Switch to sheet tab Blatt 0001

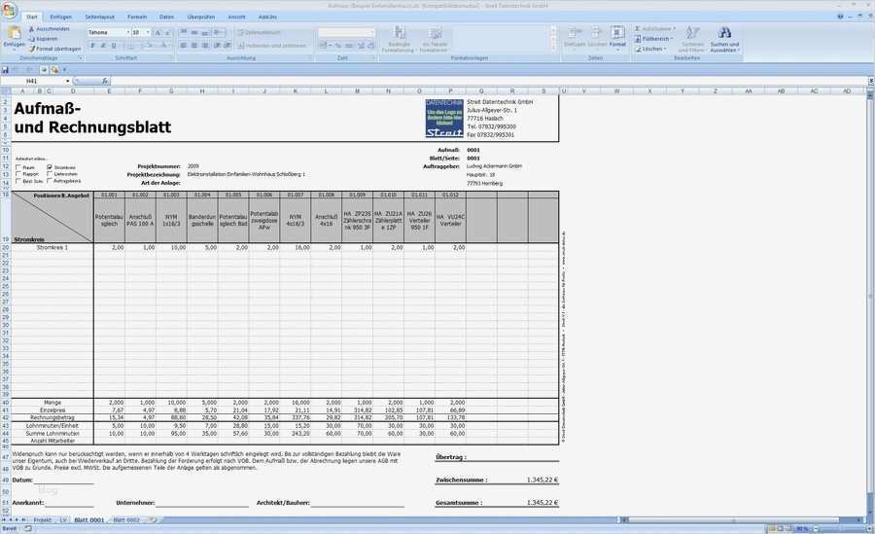point(89,520)
